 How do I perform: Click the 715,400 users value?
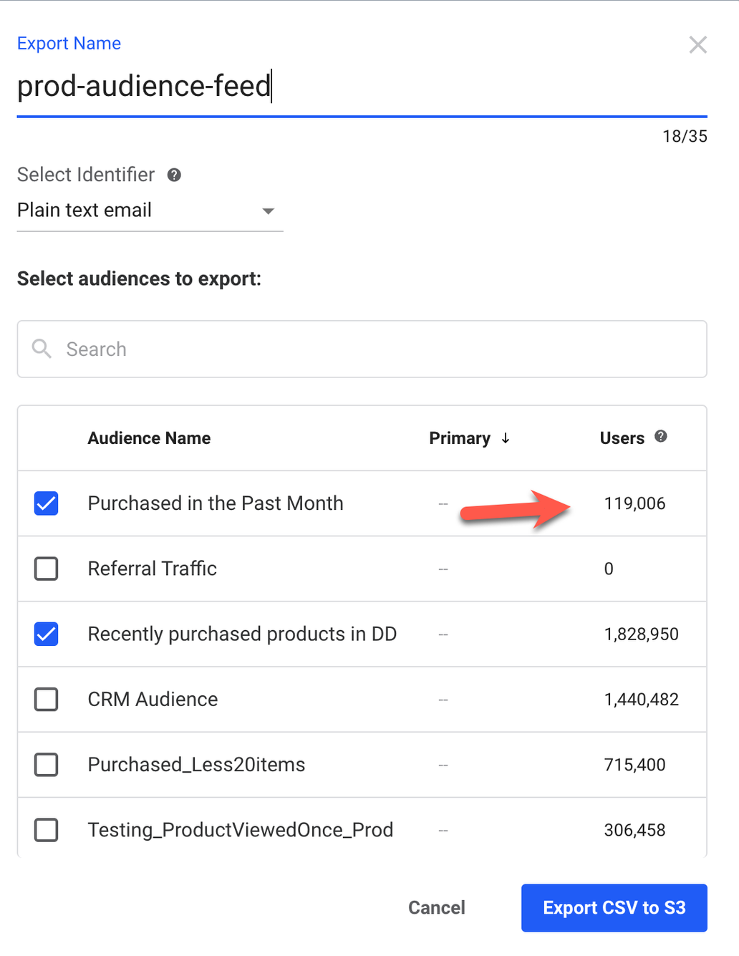(634, 765)
